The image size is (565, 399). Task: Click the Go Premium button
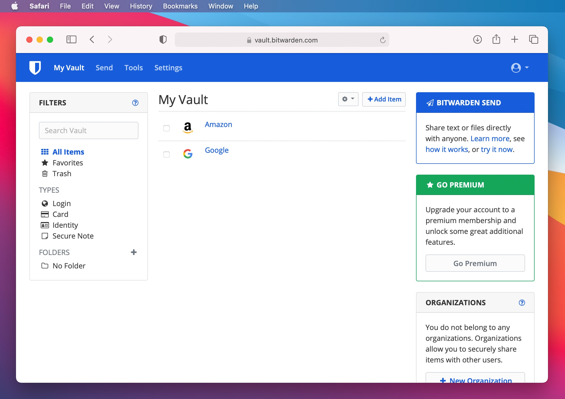point(475,263)
